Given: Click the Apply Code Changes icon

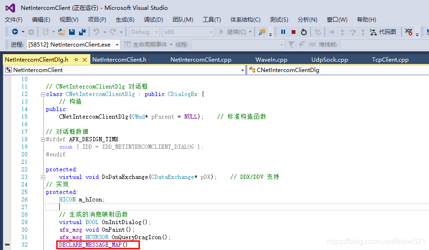Looking at the screenshot, I should pyautogui.click(x=318, y=32).
